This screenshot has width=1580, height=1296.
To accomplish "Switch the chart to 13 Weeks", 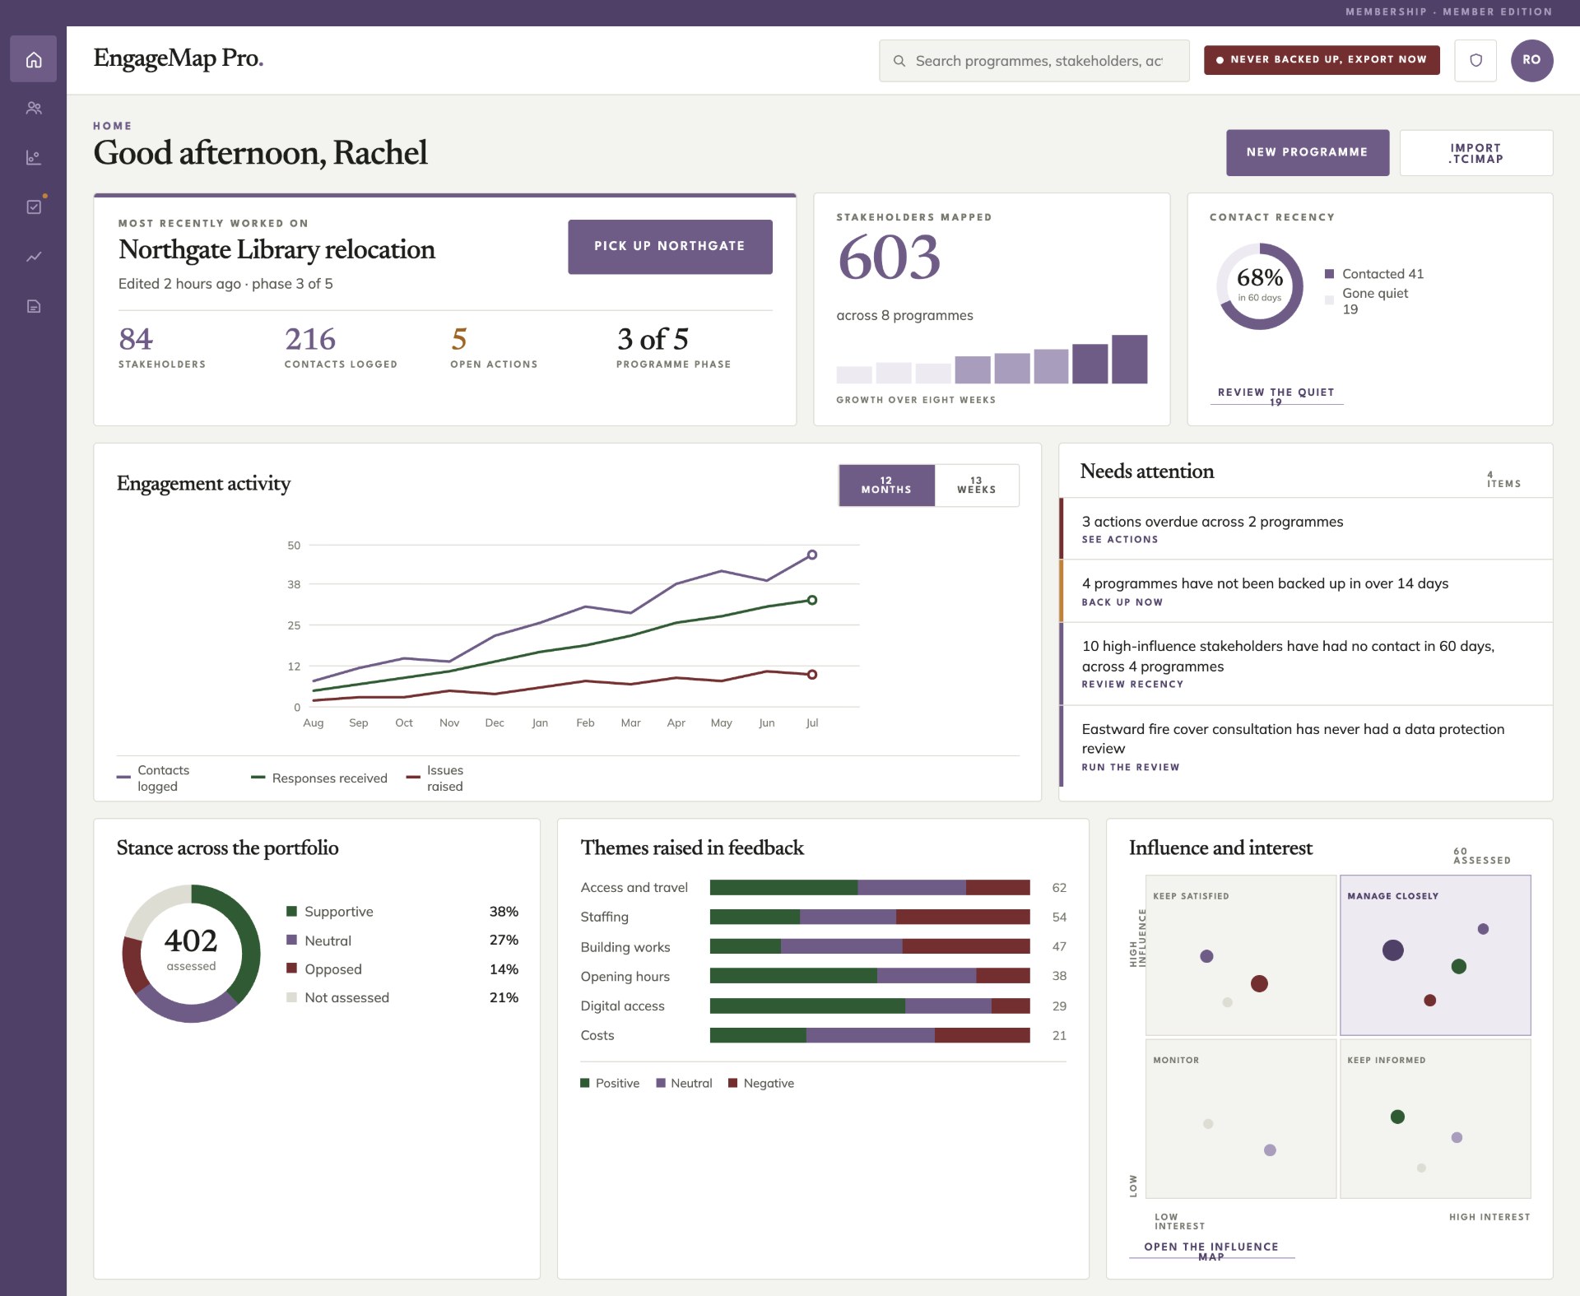I will [x=977, y=485].
